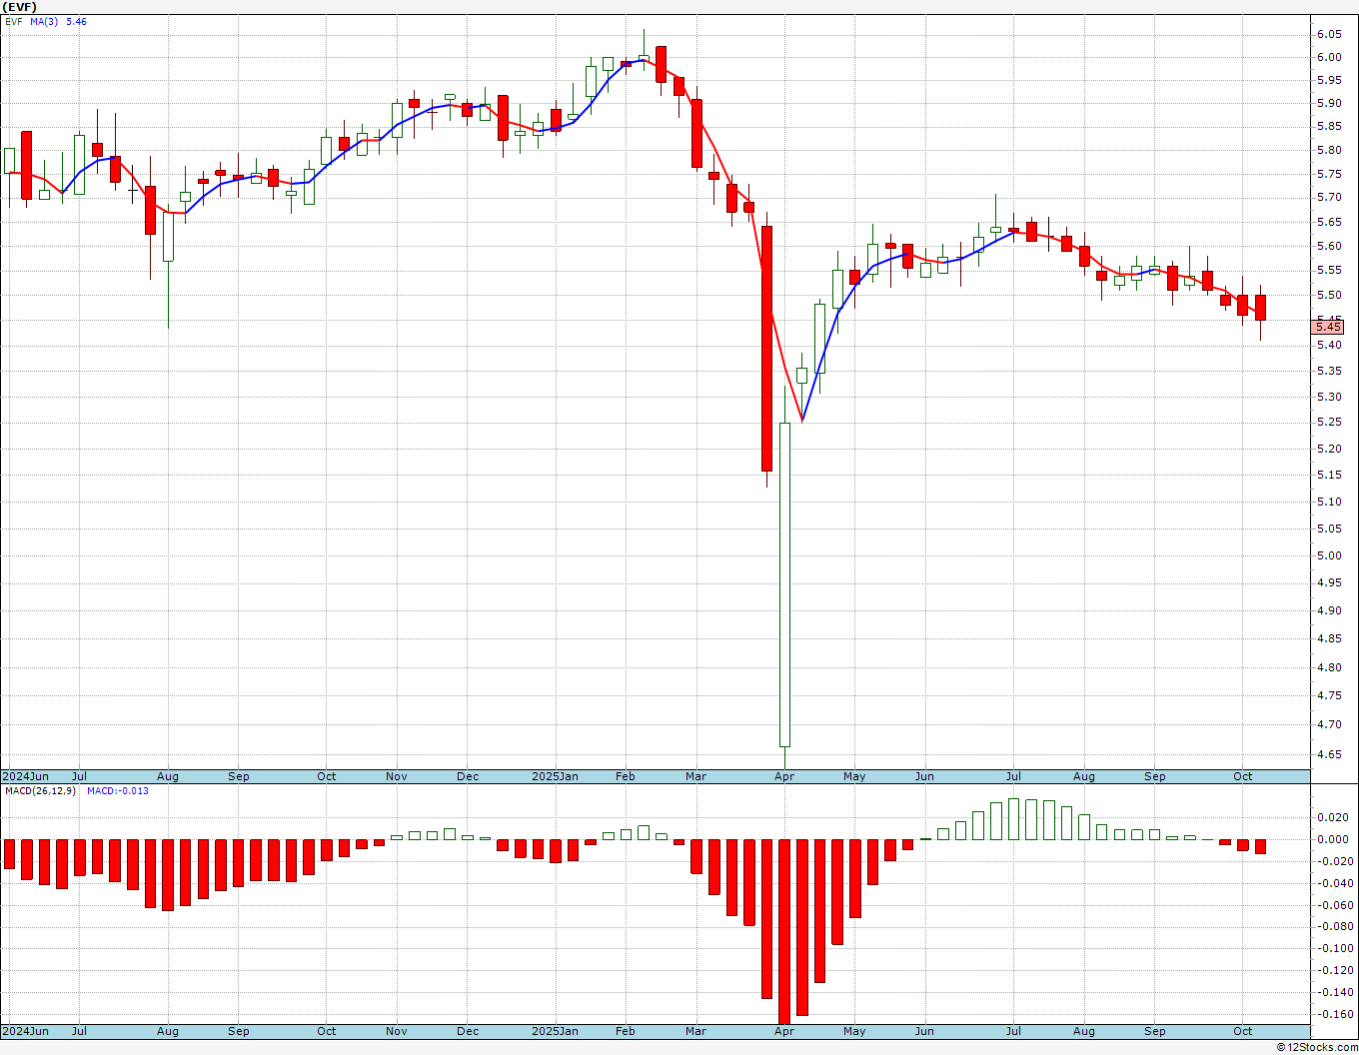The image size is (1359, 1055).
Task: Select the EVF legend label
Action: click(14, 21)
